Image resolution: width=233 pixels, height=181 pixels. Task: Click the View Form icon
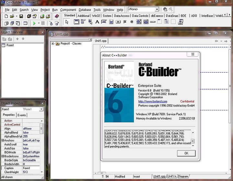(12, 23)
